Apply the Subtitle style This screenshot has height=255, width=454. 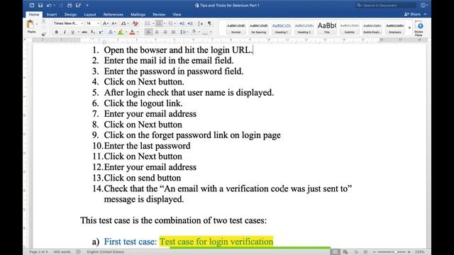coord(349,28)
